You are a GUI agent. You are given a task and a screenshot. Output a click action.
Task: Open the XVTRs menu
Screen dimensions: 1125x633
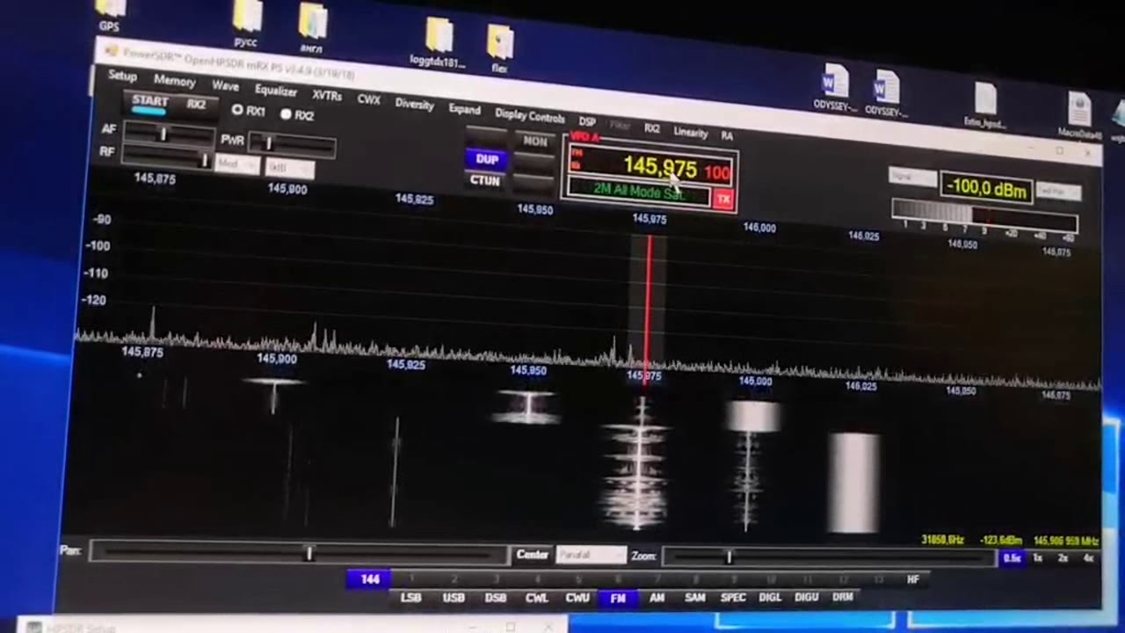point(327,95)
